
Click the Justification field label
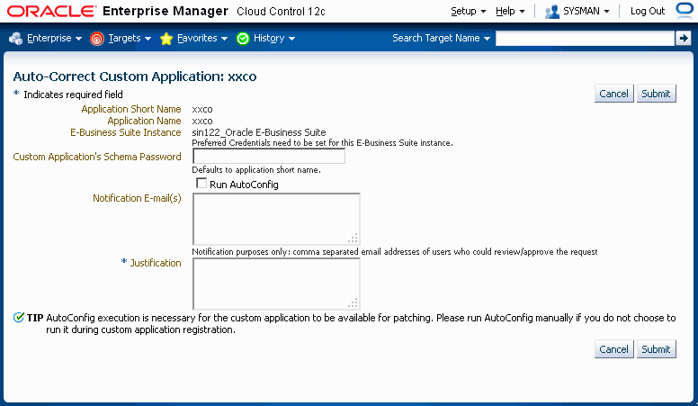156,263
